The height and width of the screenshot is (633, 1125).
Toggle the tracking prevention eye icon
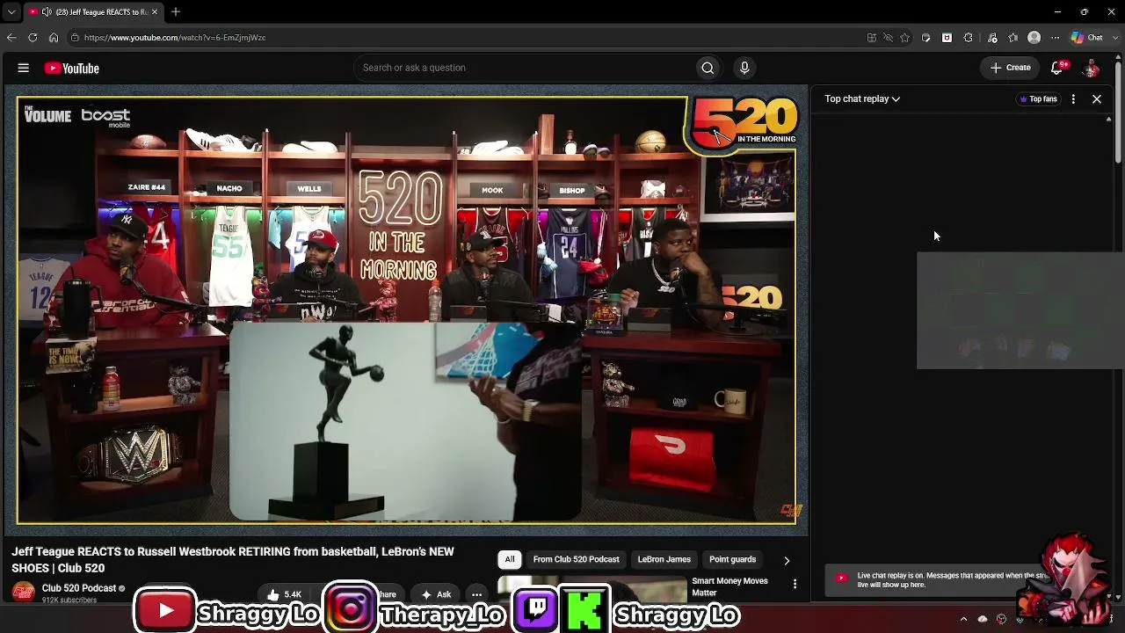(888, 38)
